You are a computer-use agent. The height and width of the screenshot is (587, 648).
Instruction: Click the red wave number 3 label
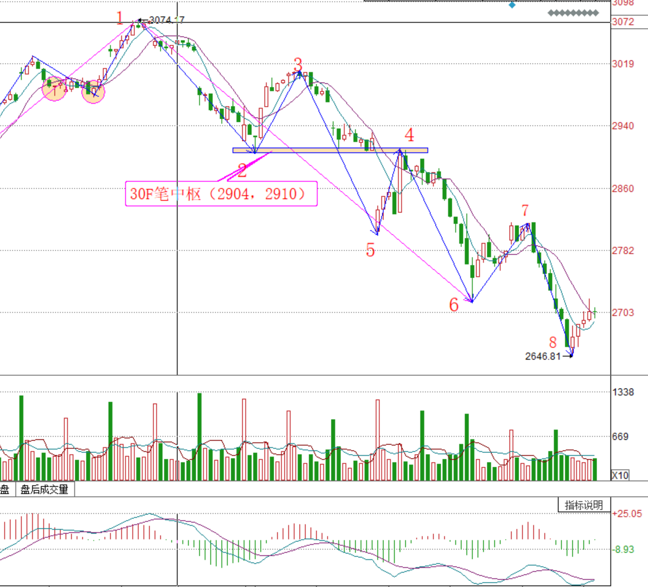tap(298, 65)
